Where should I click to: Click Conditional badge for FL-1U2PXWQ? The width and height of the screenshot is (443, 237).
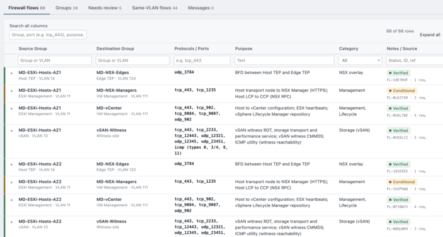[401, 182]
